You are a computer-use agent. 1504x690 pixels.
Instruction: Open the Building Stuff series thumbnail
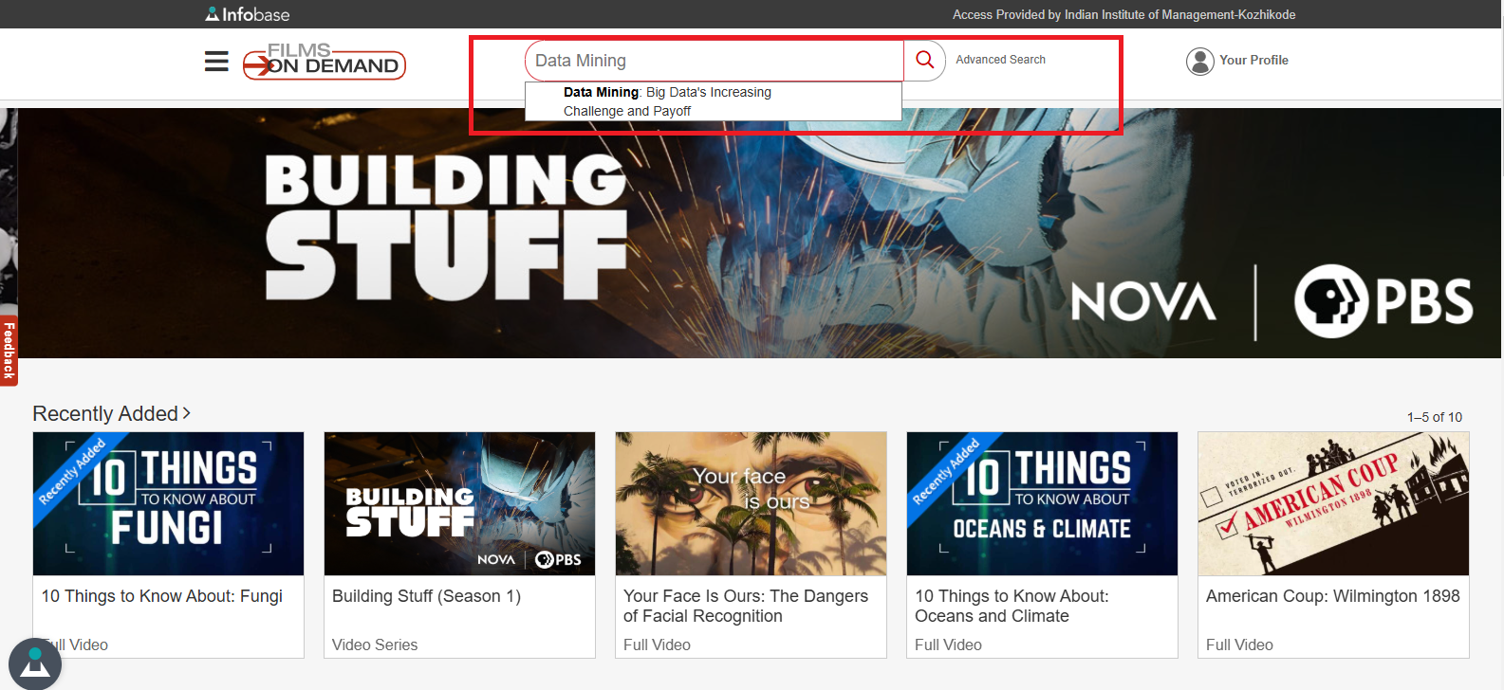point(459,503)
